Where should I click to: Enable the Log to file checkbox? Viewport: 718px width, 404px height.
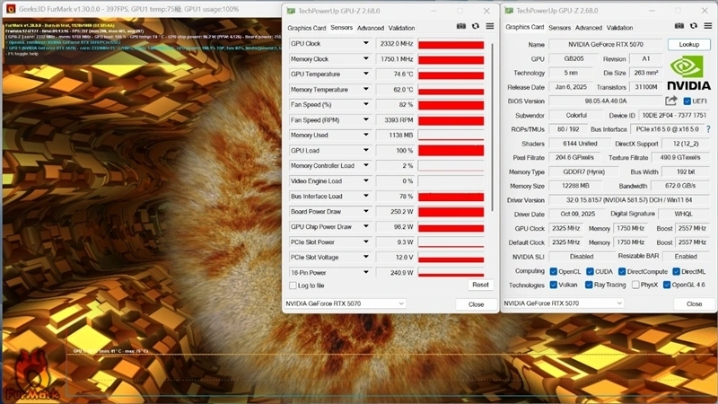(293, 285)
